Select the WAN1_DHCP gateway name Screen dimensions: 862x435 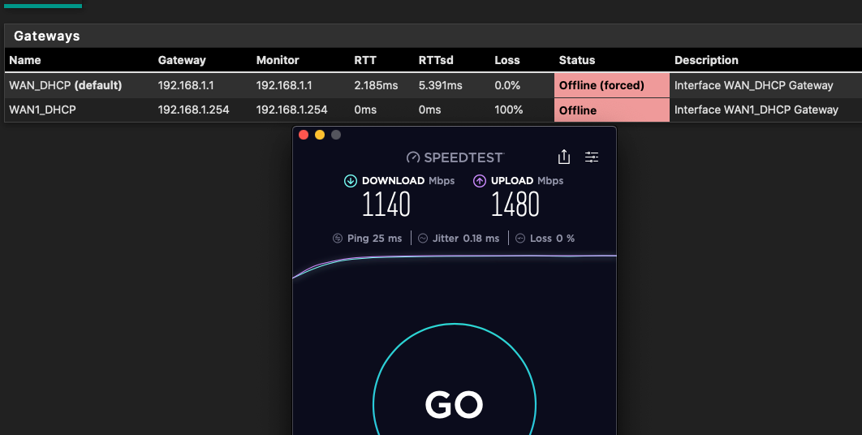coord(42,110)
